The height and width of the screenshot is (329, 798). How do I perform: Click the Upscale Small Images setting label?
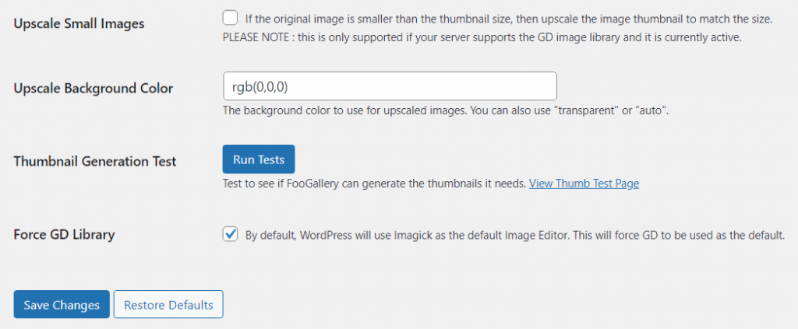[79, 23]
